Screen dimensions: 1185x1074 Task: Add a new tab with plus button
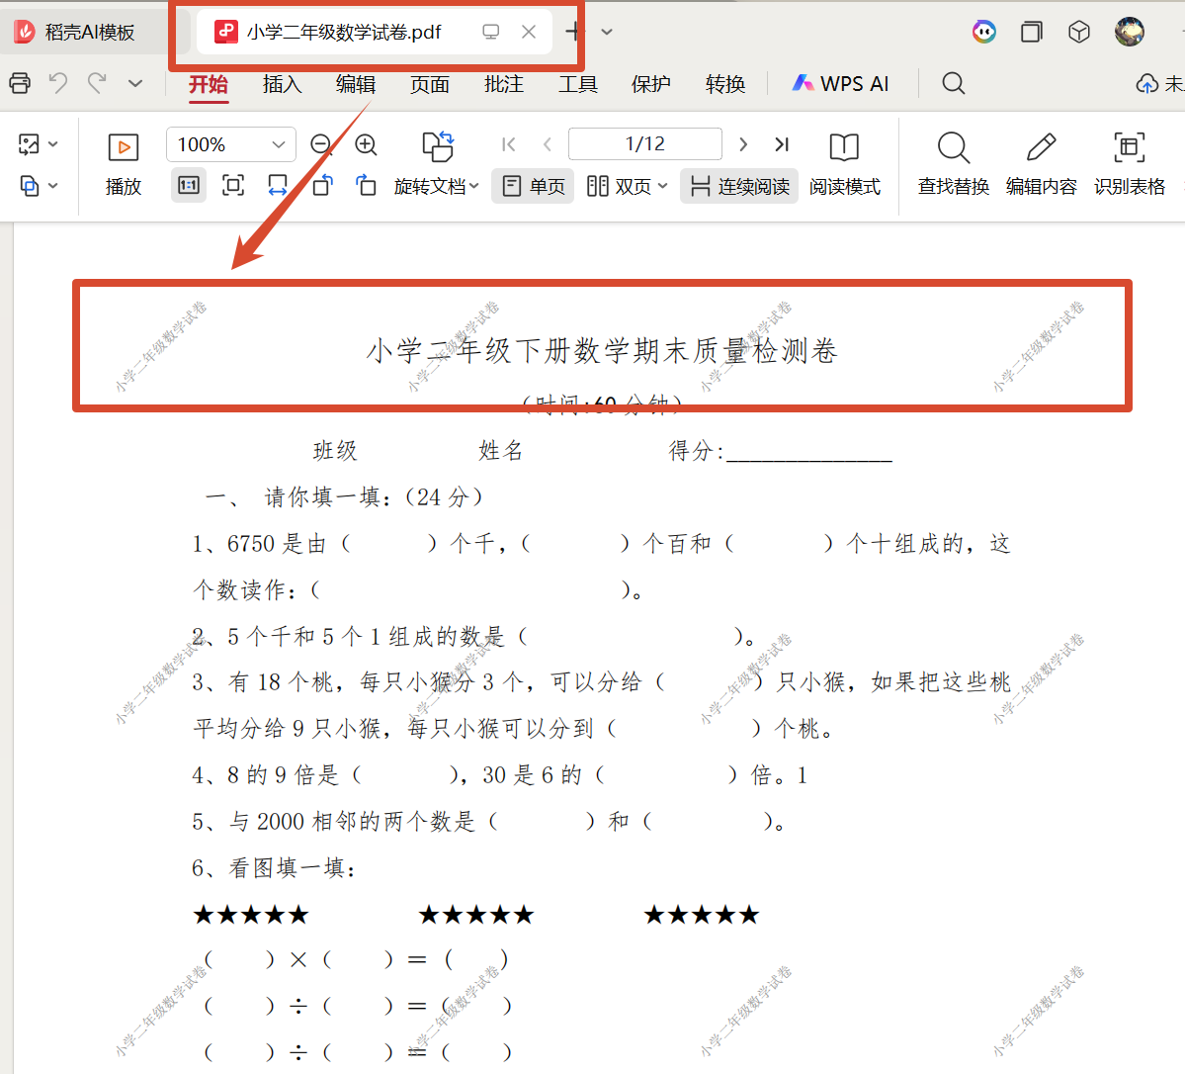coord(573,32)
